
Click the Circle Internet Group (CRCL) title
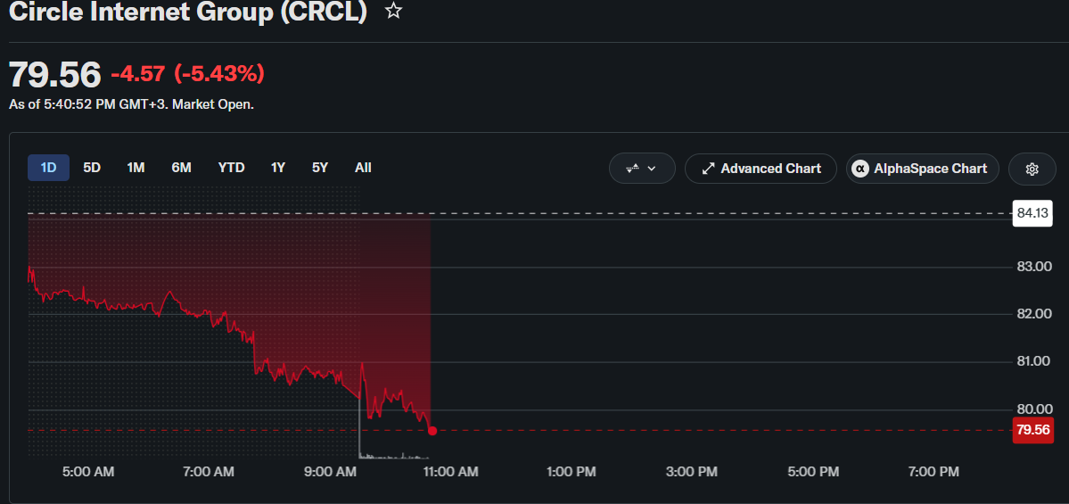click(187, 11)
